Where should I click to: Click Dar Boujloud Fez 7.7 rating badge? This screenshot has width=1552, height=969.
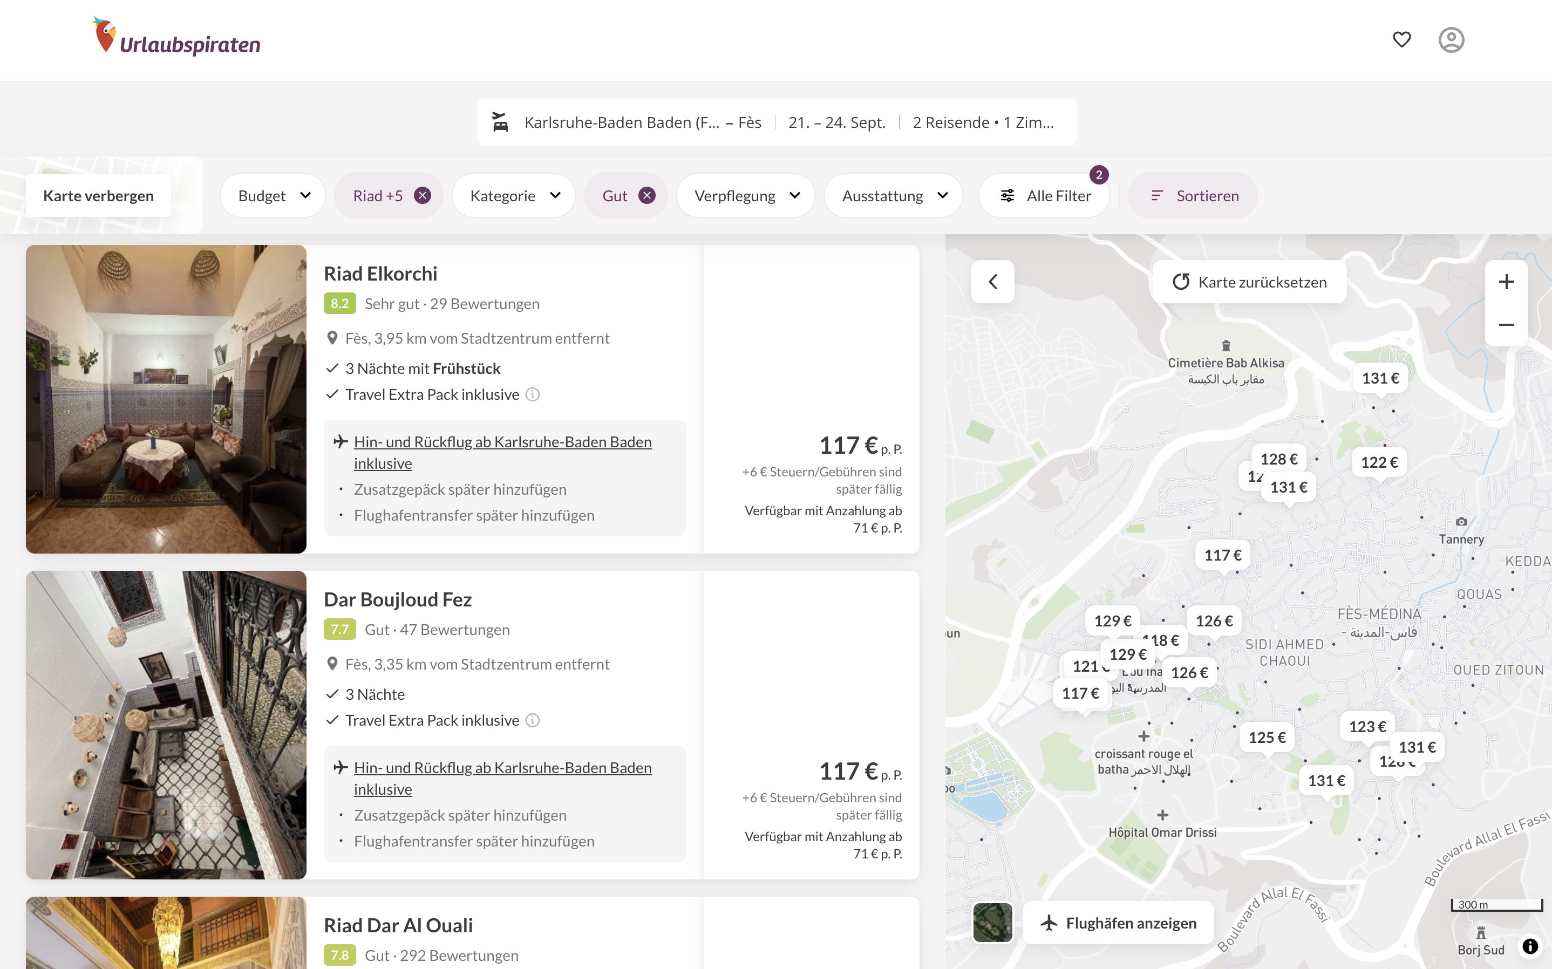pyautogui.click(x=339, y=629)
